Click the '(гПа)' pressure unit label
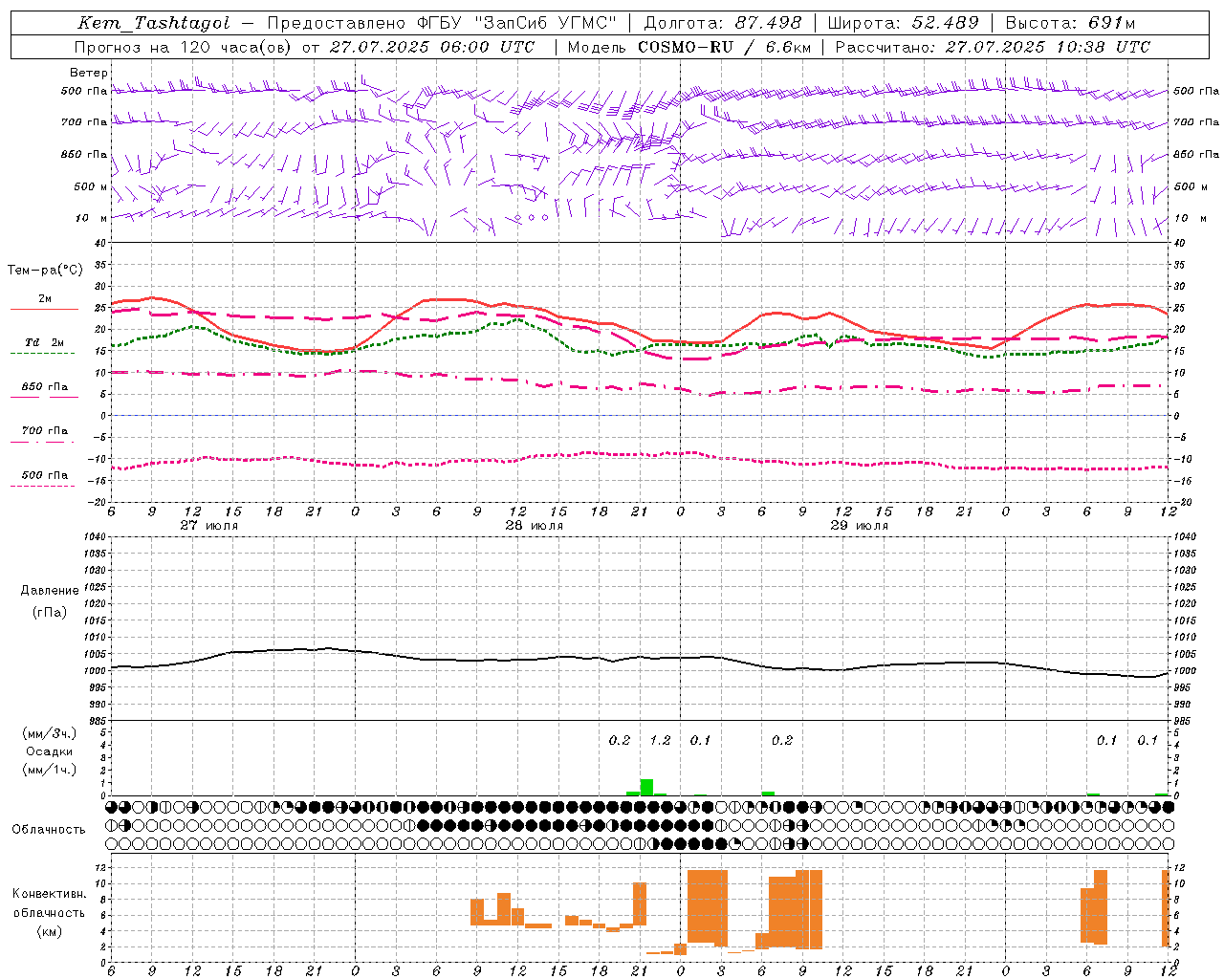This screenshot has width=1224, height=979. (50, 612)
